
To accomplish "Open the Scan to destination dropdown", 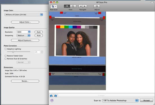I will [120, 100].
